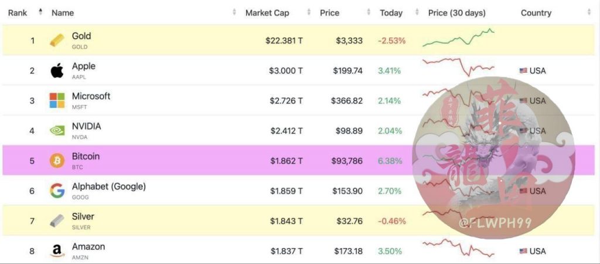Click the Google logo icon
Viewport: 600px width, 264px height.
(x=57, y=191)
